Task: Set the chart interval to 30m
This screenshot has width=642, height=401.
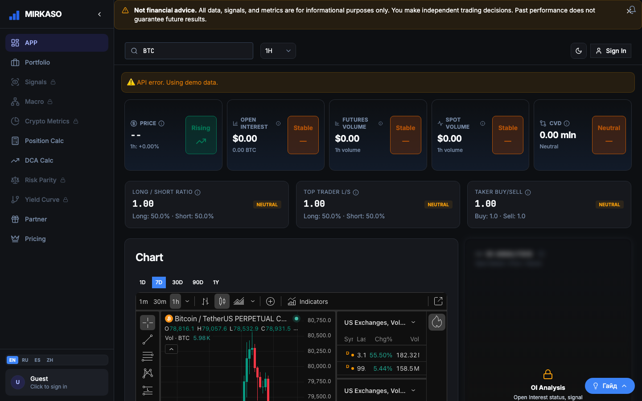Action: pos(160,302)
